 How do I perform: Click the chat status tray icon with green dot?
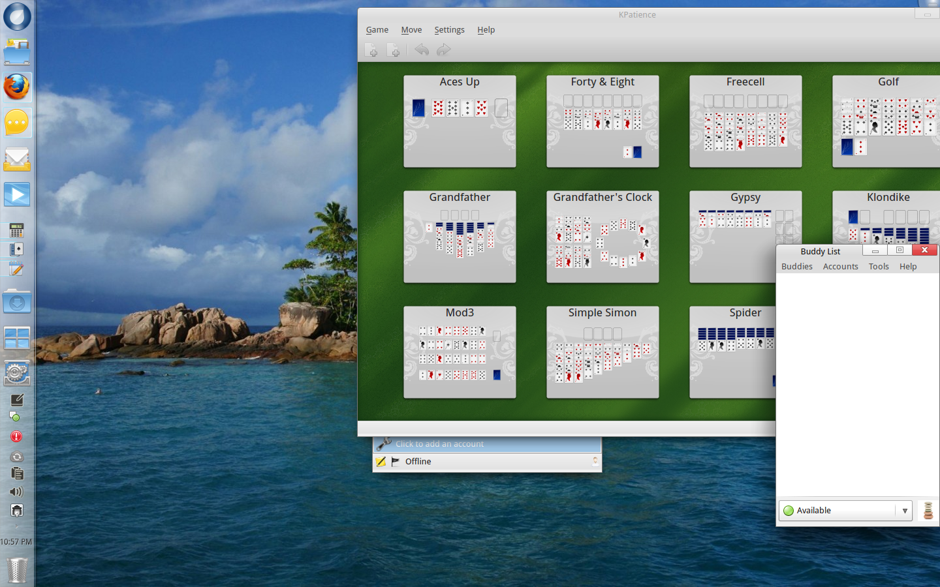(x=15, y=416)
